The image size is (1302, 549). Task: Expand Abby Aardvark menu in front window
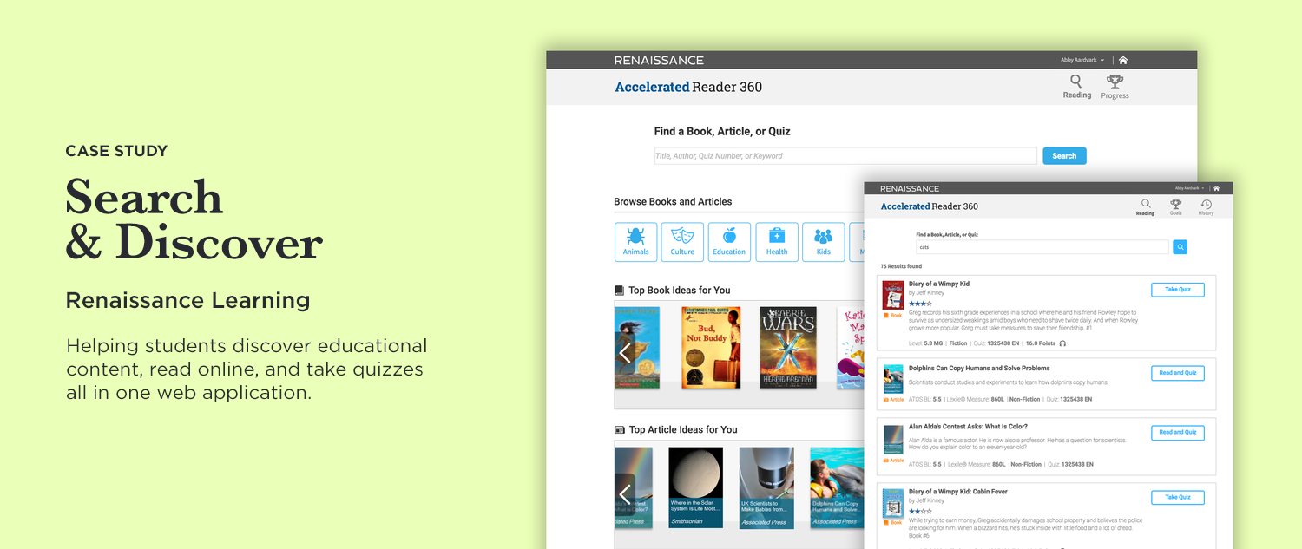[x=1191, y=188]
